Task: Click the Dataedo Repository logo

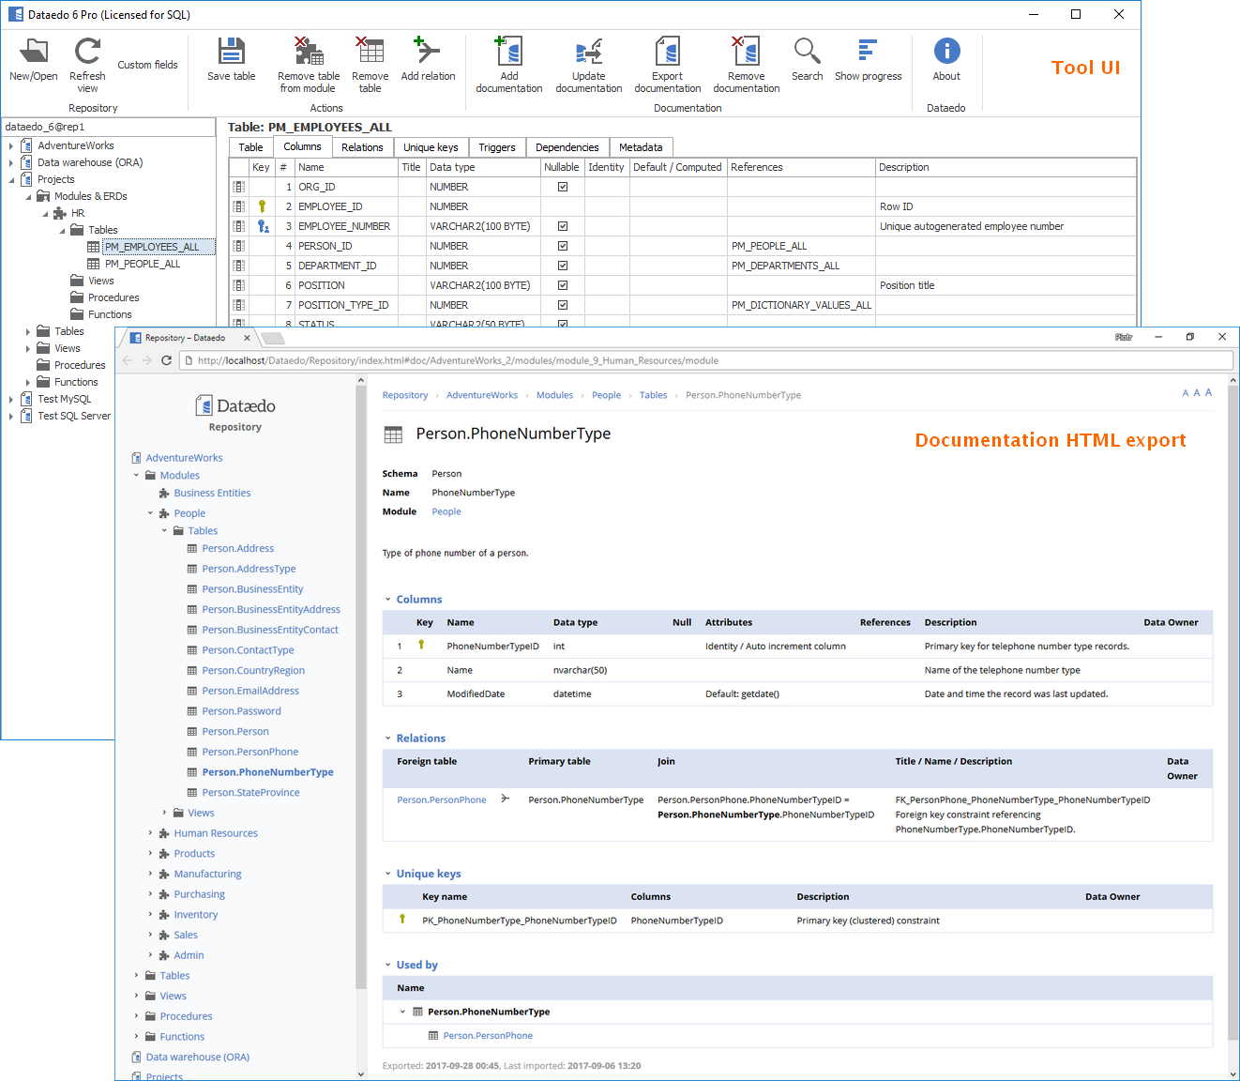Action: (235, 405)
